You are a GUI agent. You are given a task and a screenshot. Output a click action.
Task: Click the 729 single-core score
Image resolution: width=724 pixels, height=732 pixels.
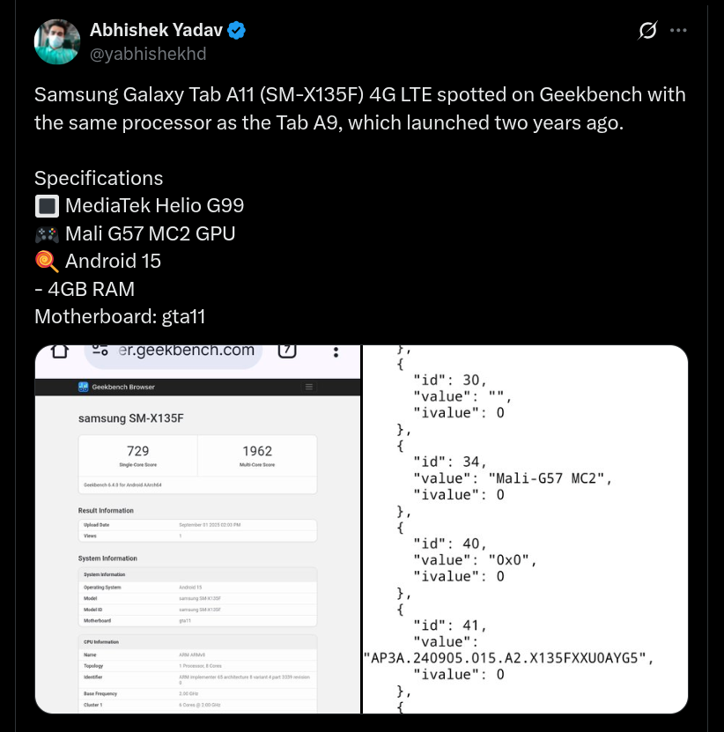(x=138, y=451)
